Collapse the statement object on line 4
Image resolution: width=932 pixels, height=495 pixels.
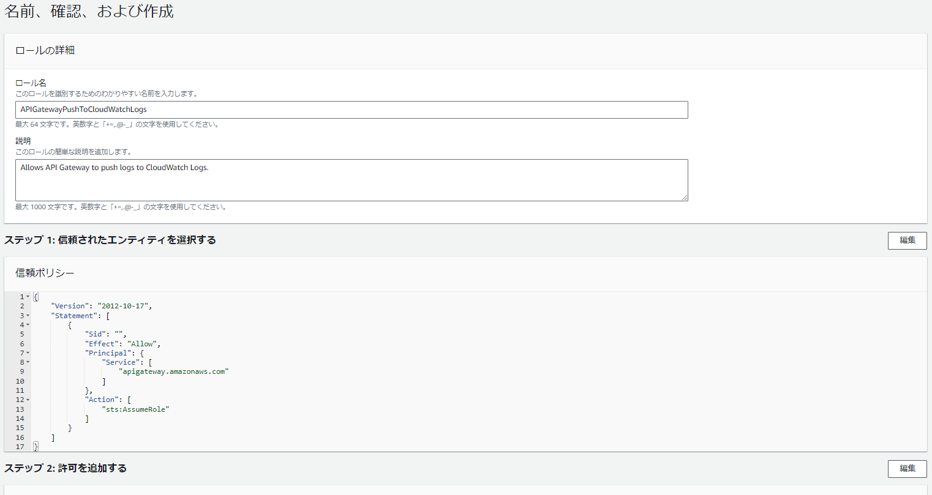[x=28, y=324]
